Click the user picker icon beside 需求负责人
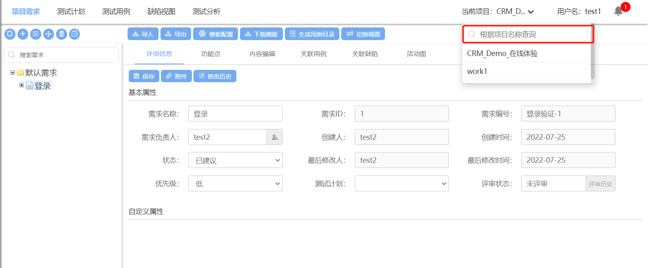Image resolution: width=648 pixels, height=268 pixels. pos(275,137)
